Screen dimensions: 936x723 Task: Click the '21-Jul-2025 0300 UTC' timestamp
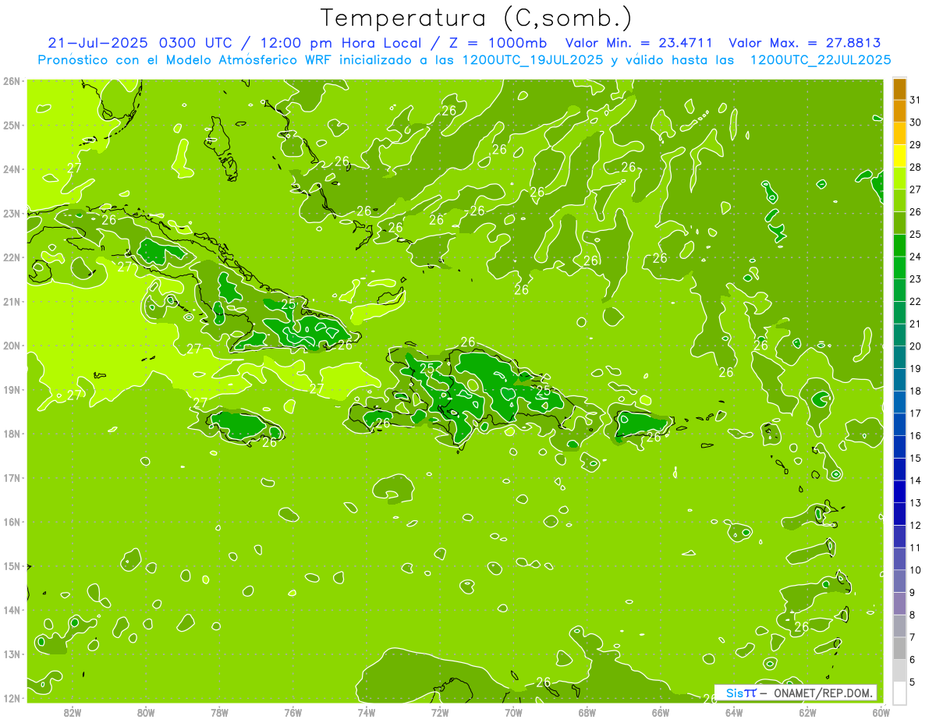coord(140,43)
